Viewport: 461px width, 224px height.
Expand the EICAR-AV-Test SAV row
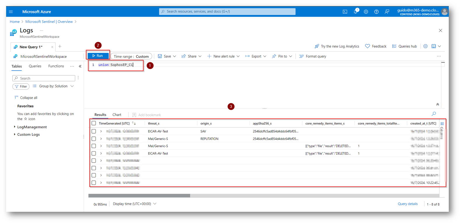pyautogui.click(x=101, y=131)
